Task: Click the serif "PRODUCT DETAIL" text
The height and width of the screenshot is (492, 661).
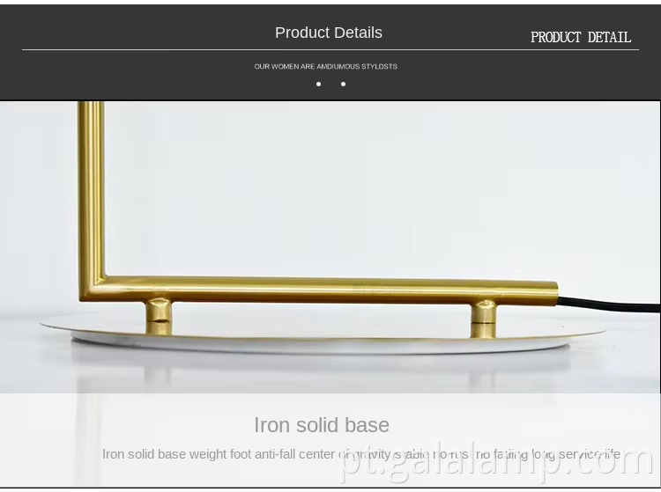Action: (581, 38)
